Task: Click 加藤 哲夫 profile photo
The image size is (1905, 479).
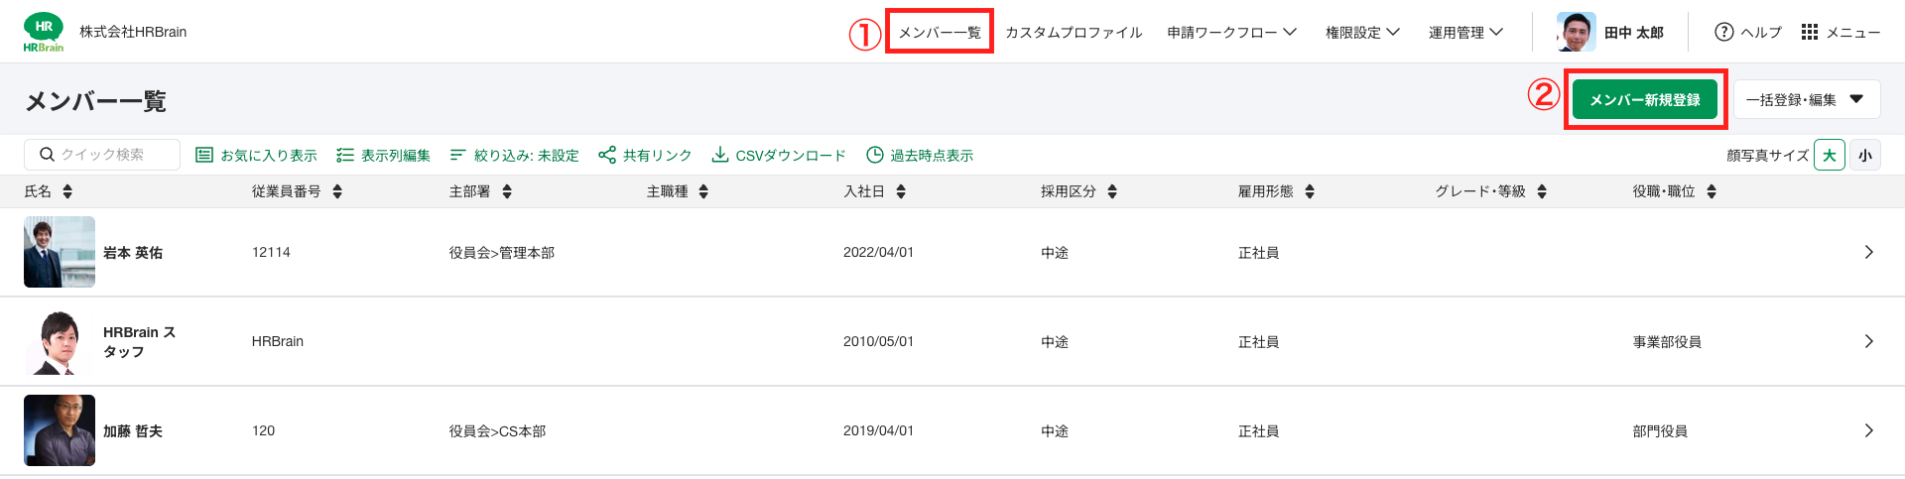Action: coord(60,430)
